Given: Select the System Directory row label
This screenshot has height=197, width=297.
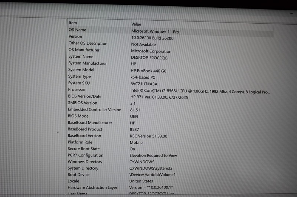Looking at the screenshot, I should [x=83, y=168].
